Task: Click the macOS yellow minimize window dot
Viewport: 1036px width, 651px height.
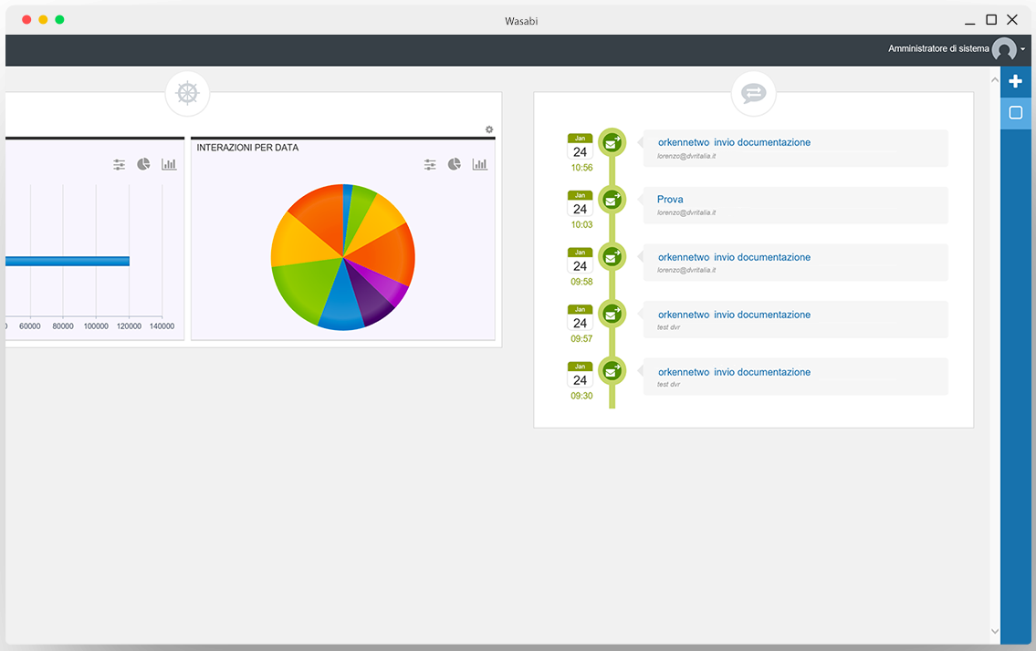Action: click(43, 20)
